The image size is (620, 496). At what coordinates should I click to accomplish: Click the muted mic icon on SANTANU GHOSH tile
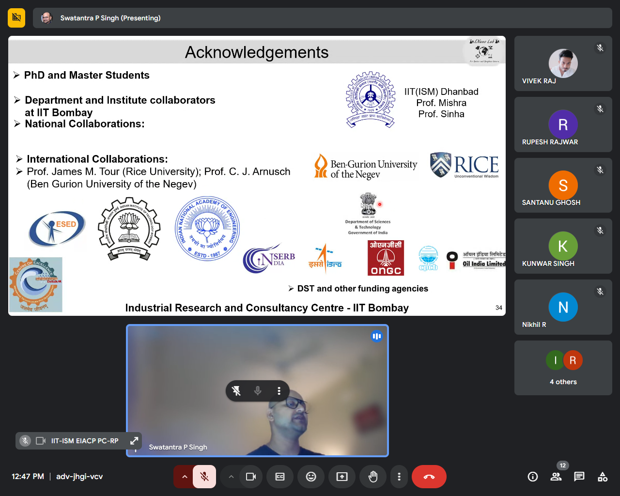[x=600, y=170]
